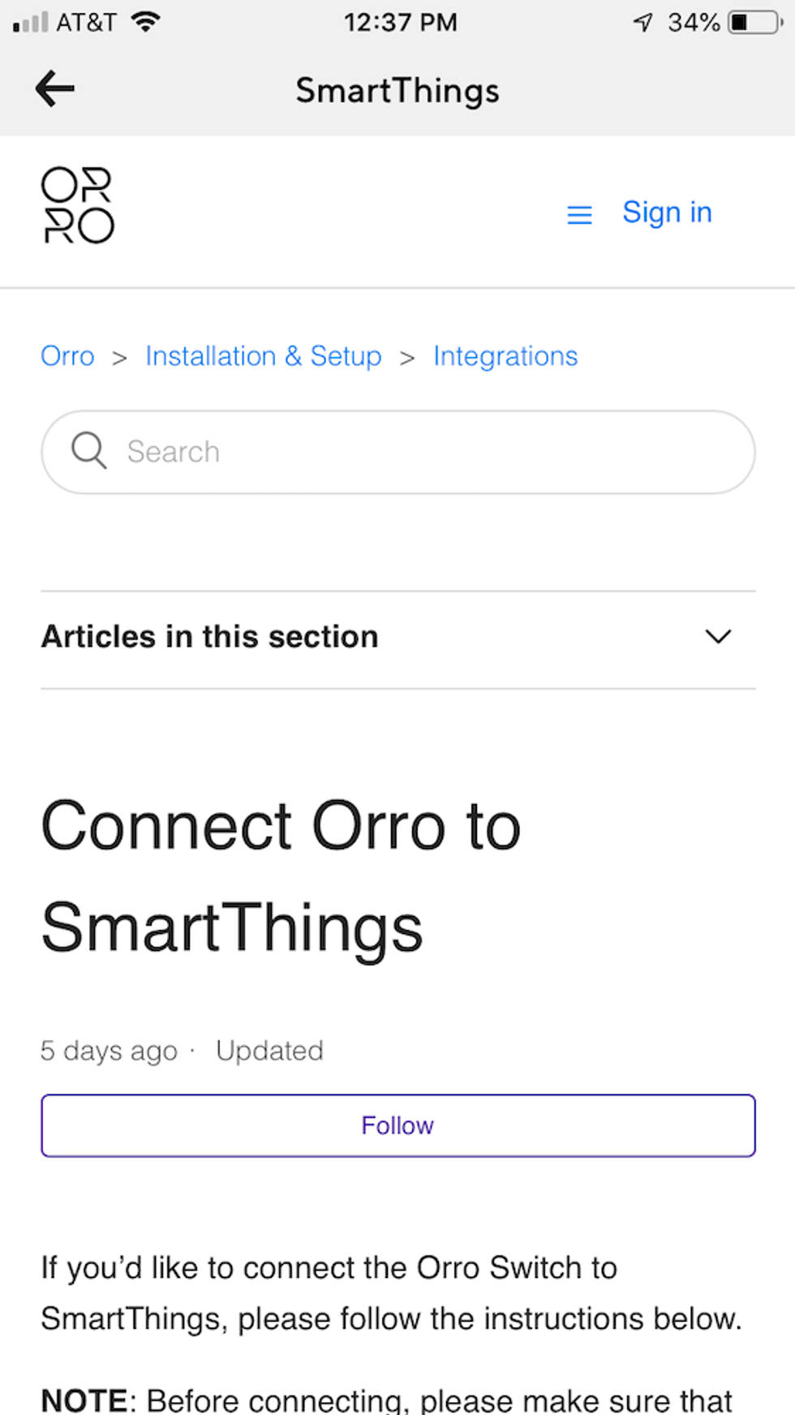Tap the battery indicator icon
The image size is (795, 1415).
point(750,22)
